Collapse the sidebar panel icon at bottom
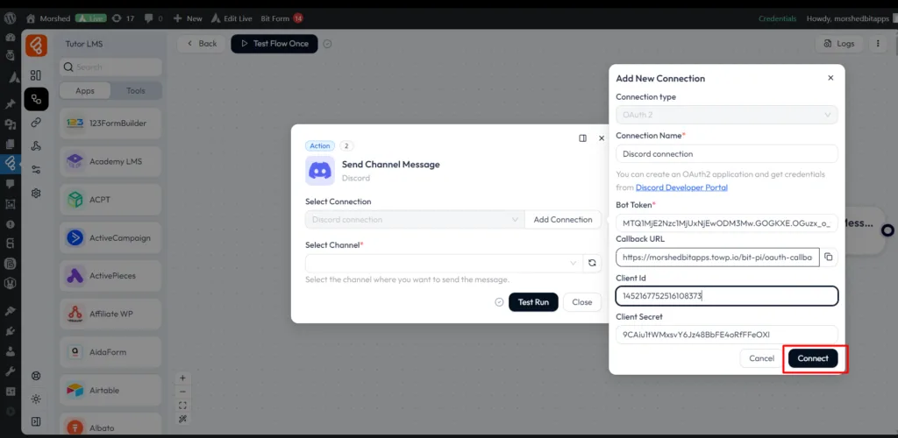 36,421
